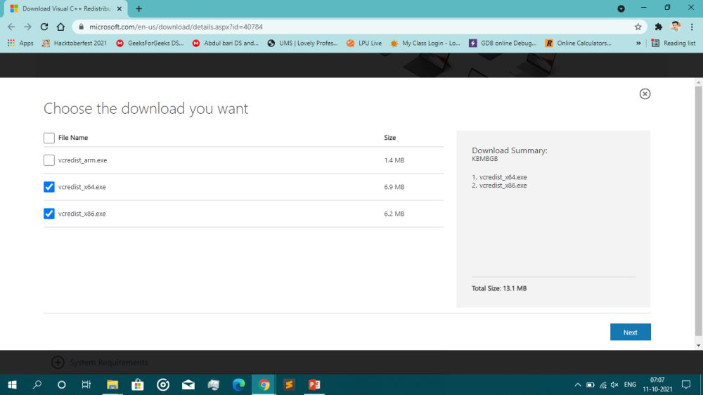This screenshot has width=703, height=395.
Task: Open PowerPoint from taskbar
Action: pos(314,384)
